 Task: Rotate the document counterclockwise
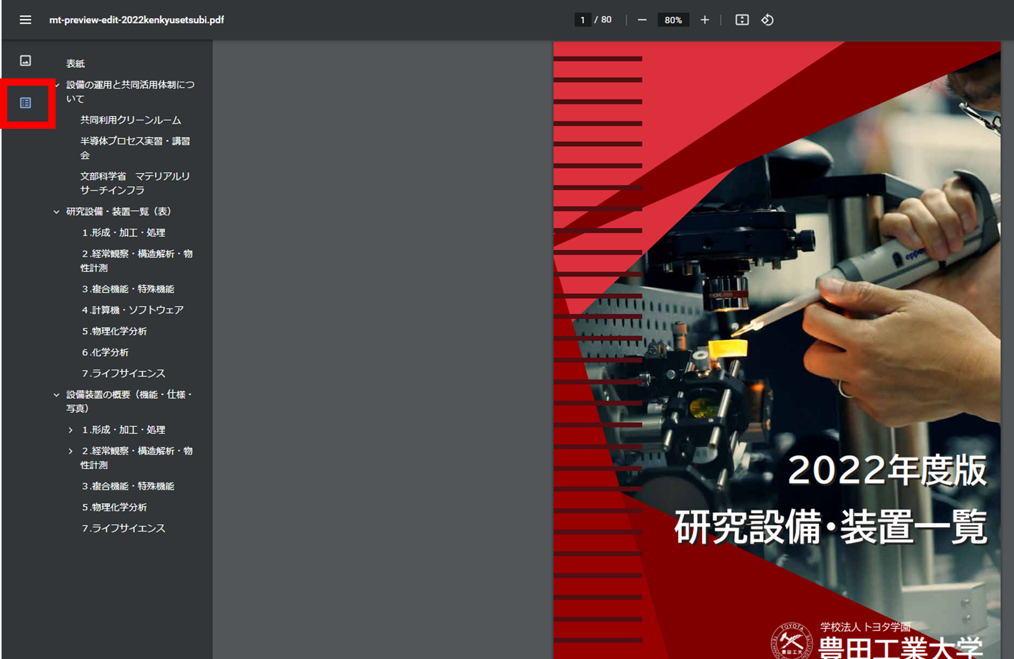(767, 20)
